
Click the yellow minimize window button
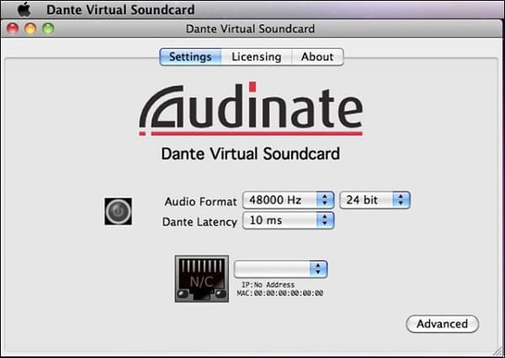[30, 29]
